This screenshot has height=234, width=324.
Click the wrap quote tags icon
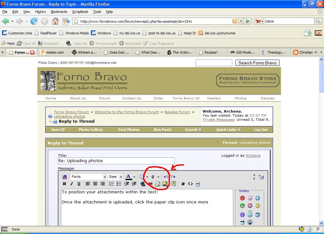tap(174, 184)
